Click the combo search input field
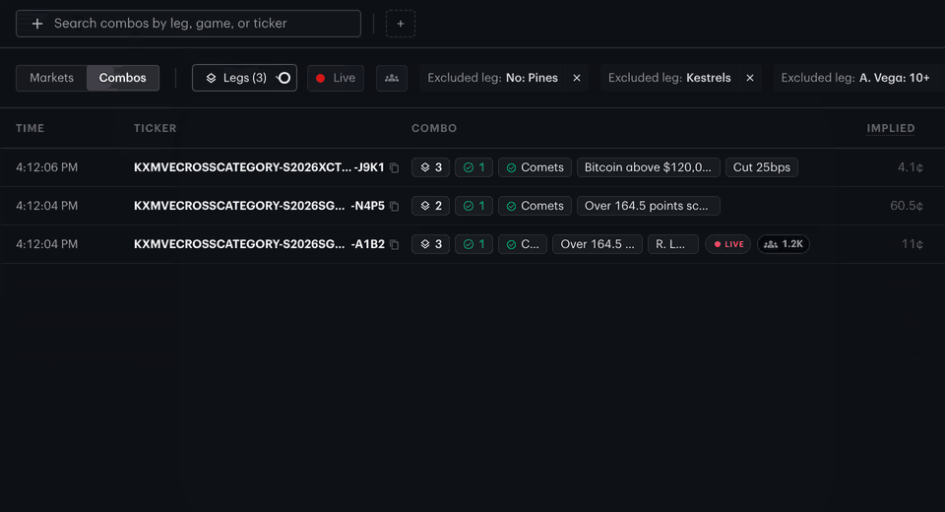The width and height of the screenshot is (945, 512). [x=188, y=24]
